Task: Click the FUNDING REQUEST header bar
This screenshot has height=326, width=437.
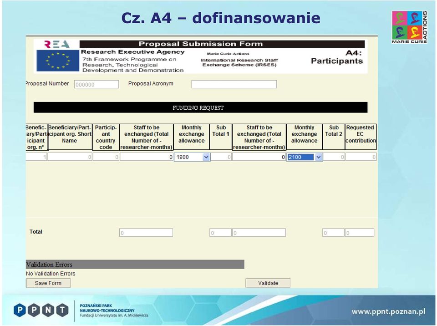Action: click(x=200, y=107)
